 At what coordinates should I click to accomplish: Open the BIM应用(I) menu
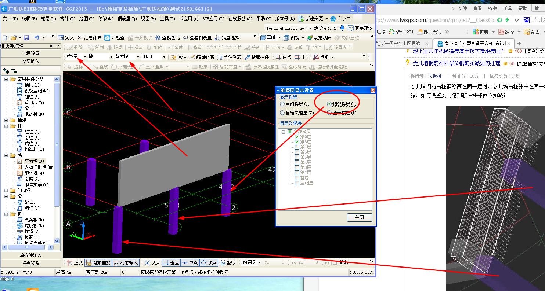(x=213, y=19)
